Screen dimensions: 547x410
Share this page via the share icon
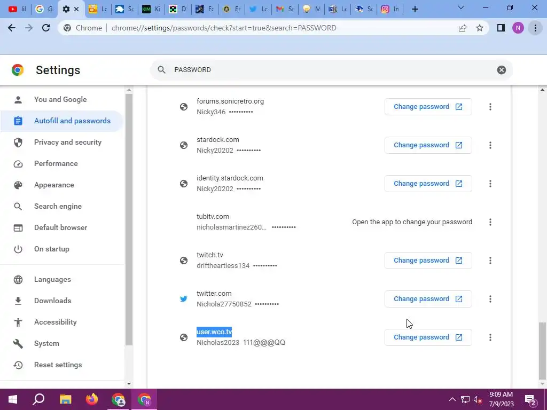click(x=463, y=28)
